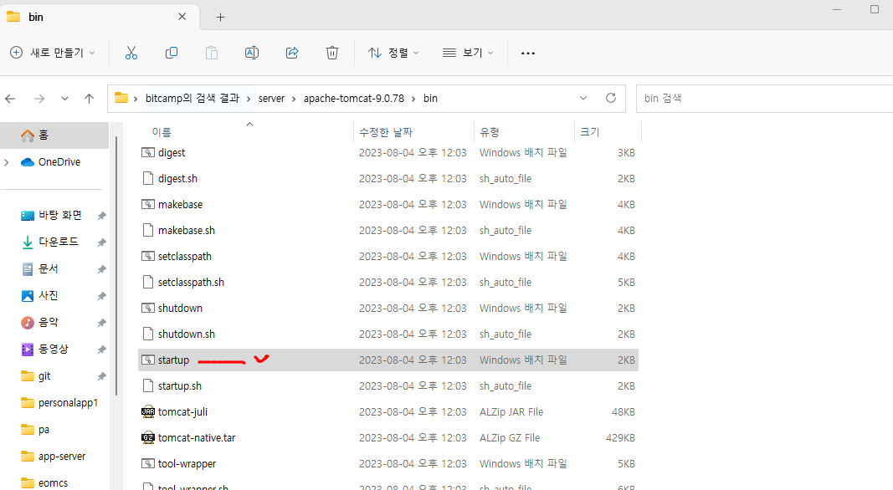Open 동영상 in sidebar
893x490 pixels.
[x=53, y=349]
